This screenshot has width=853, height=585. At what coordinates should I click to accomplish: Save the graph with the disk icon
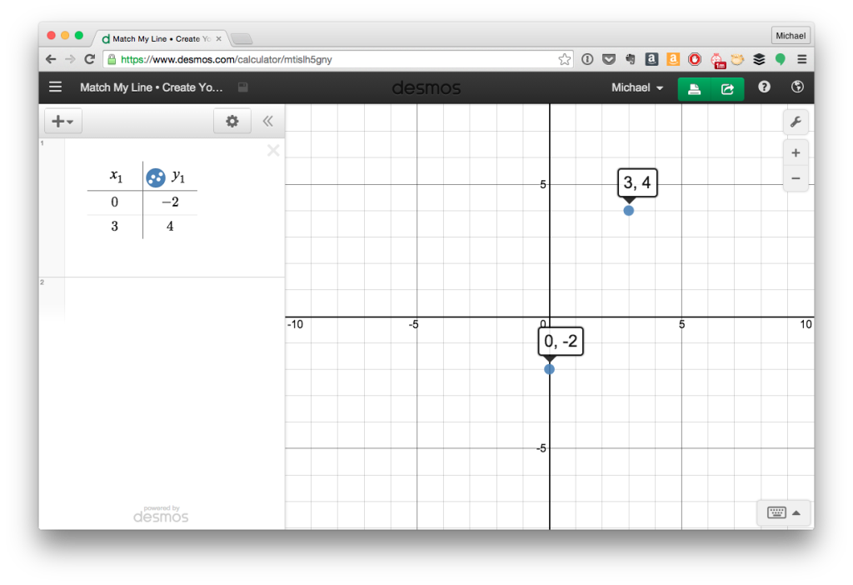tap(242, 87)
